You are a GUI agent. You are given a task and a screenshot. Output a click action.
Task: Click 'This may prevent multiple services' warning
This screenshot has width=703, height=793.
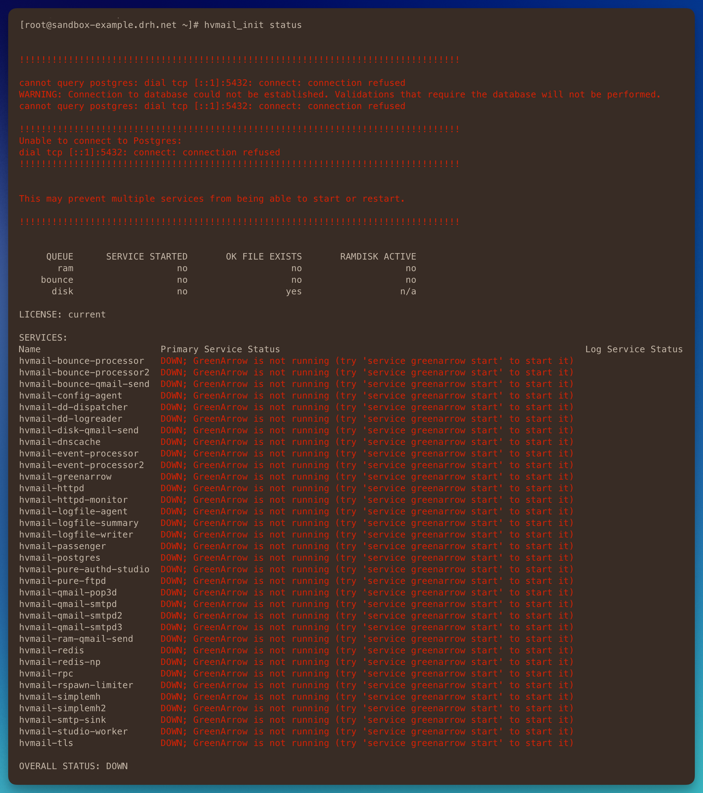[212, 199]
